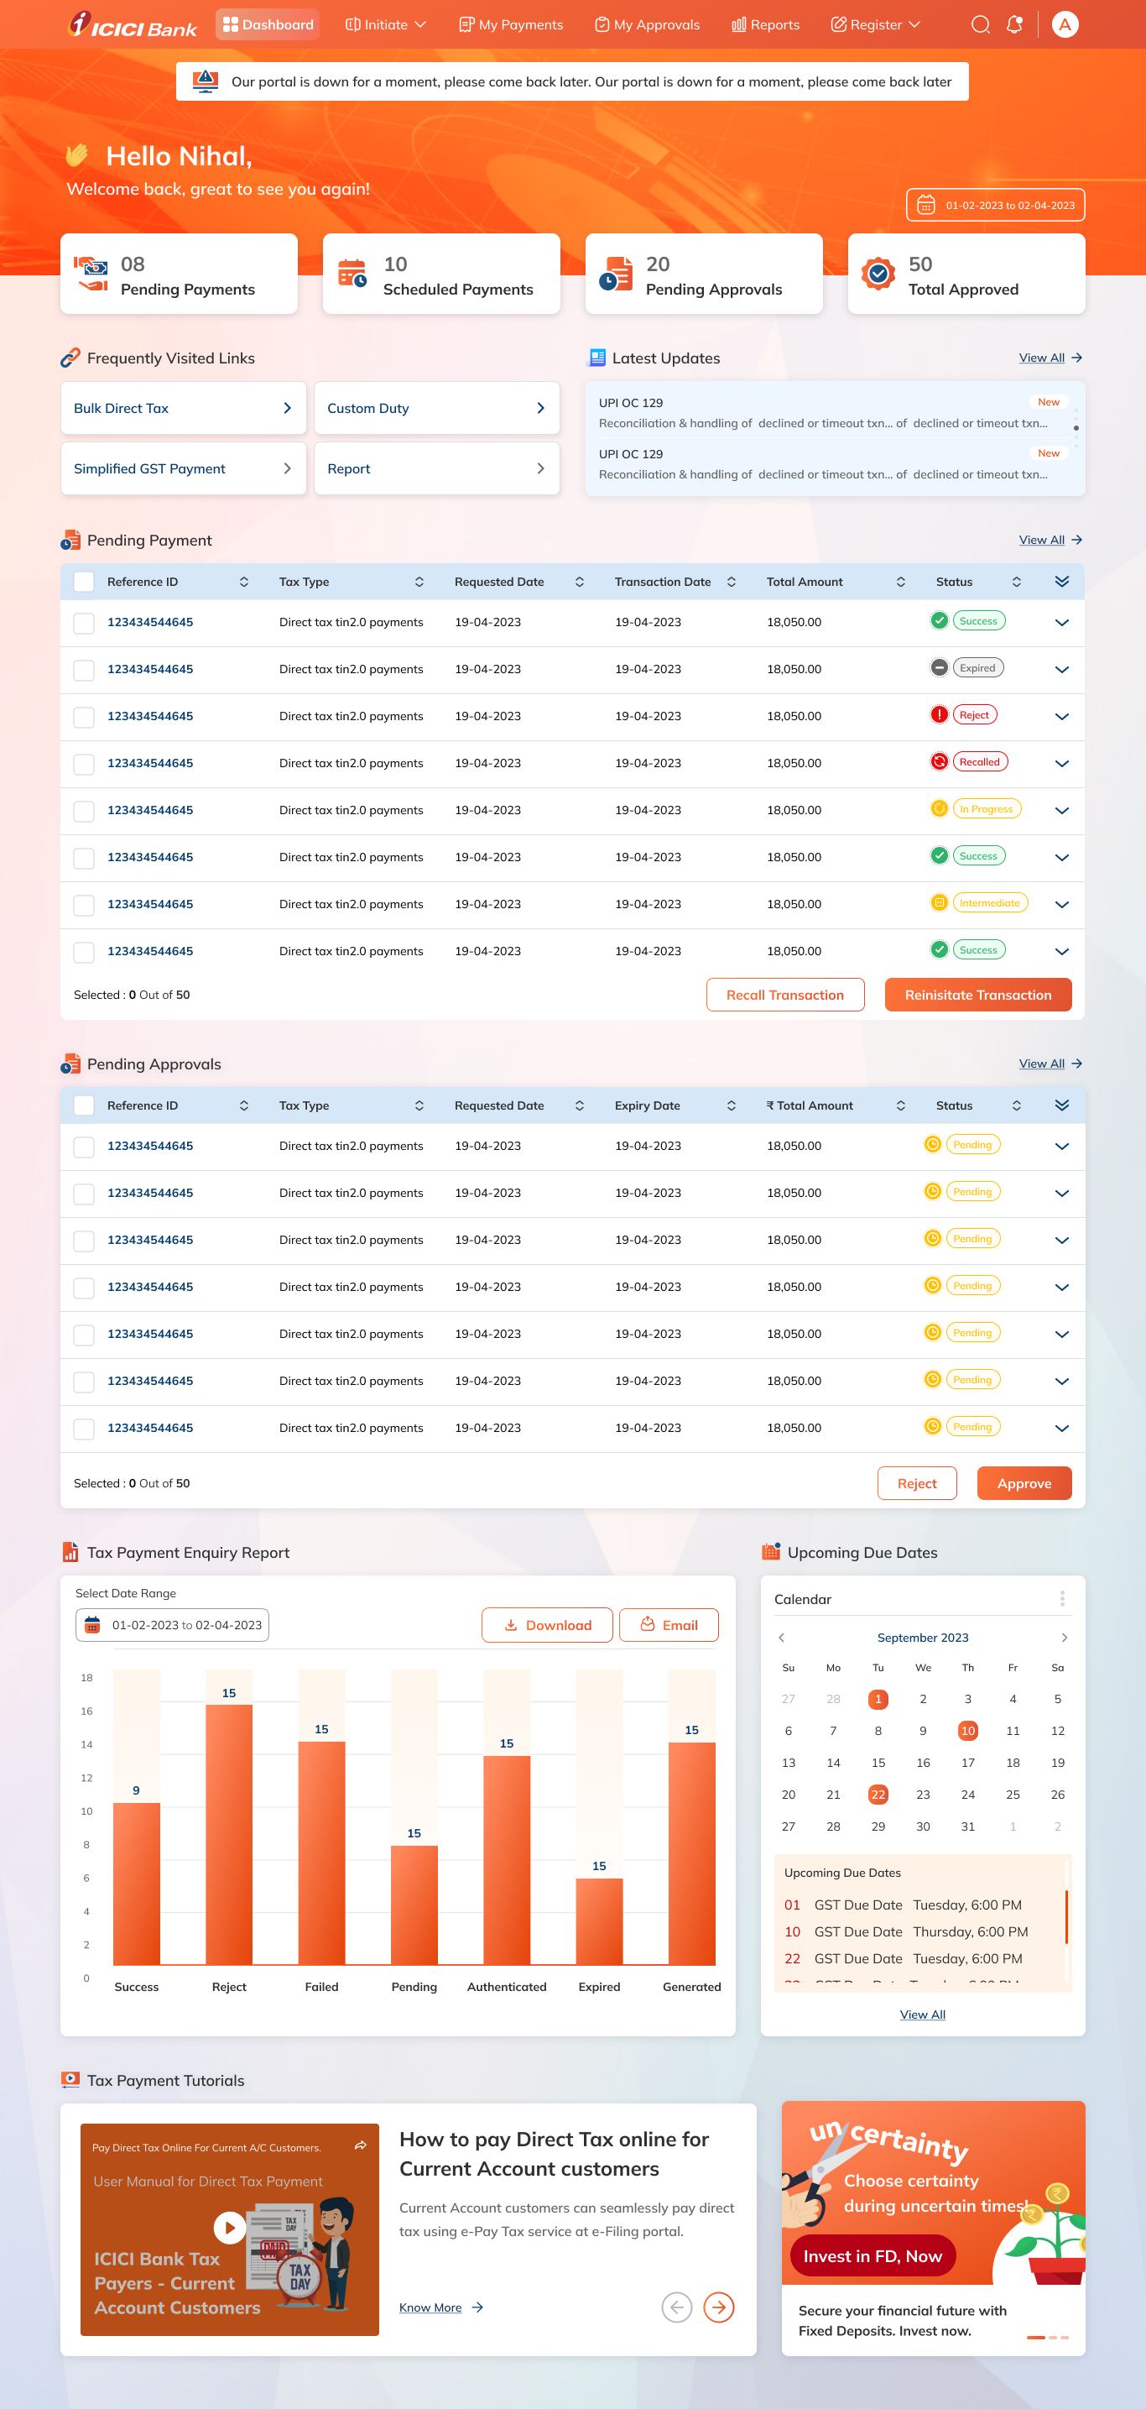This screenshot has width=1146, height=2409.
Task: Check the Reject status row checkbox
Action: coord(84,716)
